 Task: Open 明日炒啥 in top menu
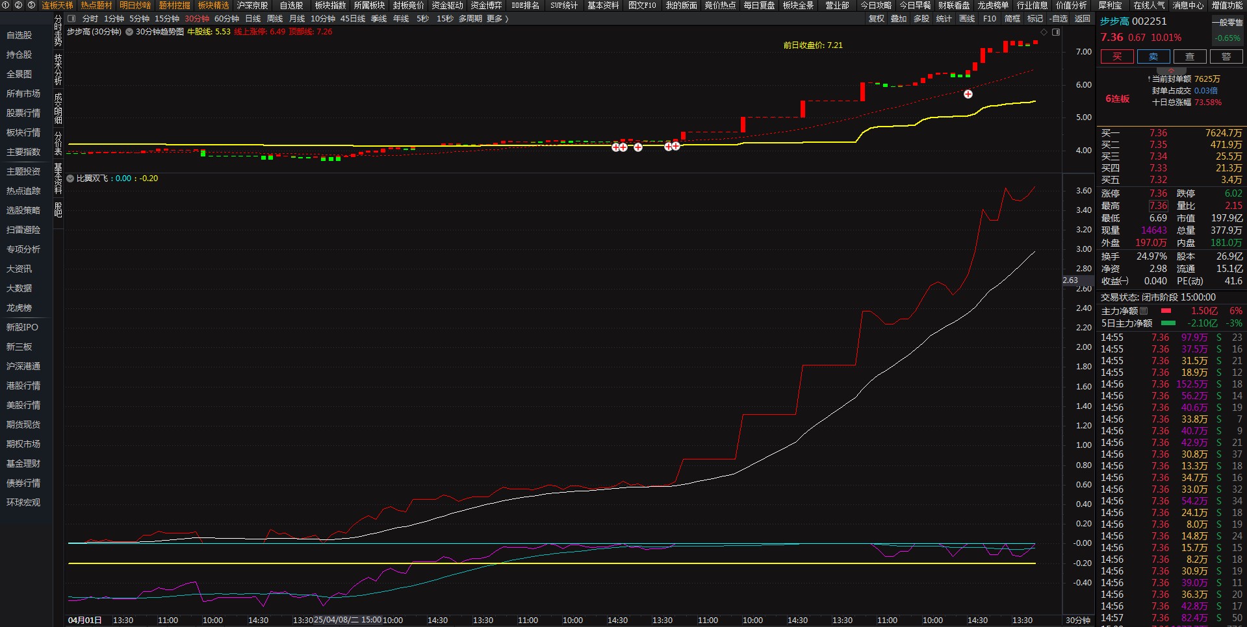[x=135, y=5]
